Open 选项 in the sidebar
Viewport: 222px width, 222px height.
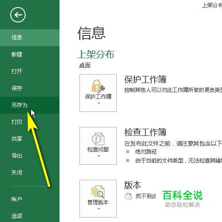tap(30, 216)
